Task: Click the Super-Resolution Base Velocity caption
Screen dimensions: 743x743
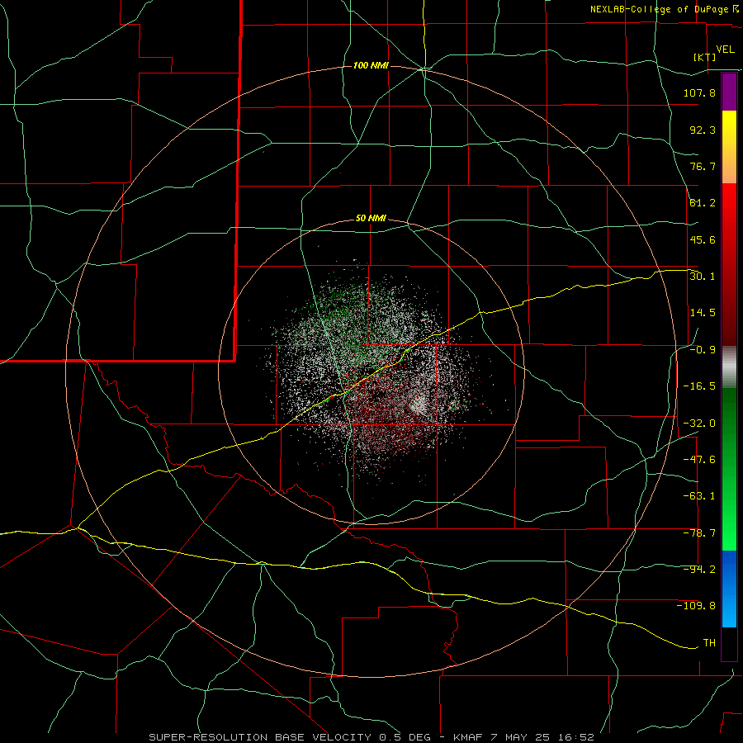Action: click(x=371, y=737)
